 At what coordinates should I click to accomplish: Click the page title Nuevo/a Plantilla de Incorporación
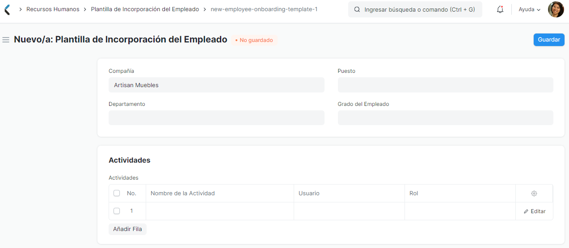(121, 39)
